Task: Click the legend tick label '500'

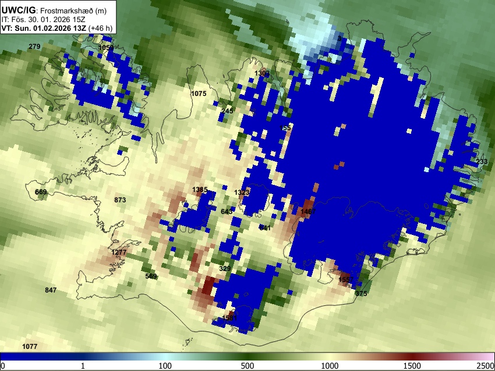Action: point(247,366)
